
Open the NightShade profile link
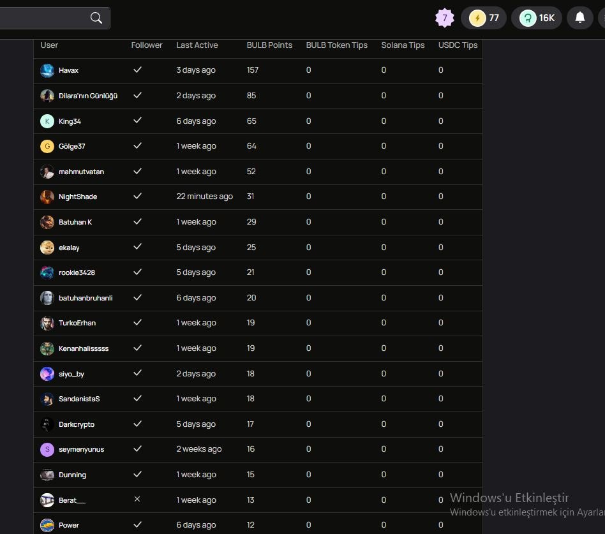pyautogui.click(x=78, y=197)
